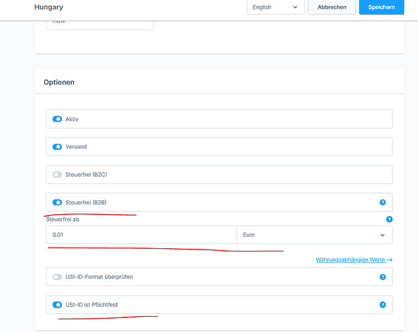Click the Abbrechen button
This screenshot has width=418, height=332.
tap(332, 7)
